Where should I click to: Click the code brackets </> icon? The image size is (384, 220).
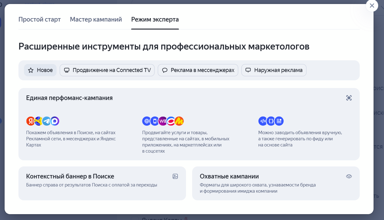pyautogui.click(x=263, y=121)
